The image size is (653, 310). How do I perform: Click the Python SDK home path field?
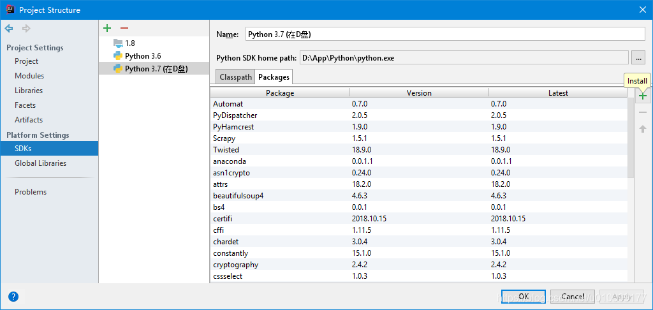[x=464, y=58]
